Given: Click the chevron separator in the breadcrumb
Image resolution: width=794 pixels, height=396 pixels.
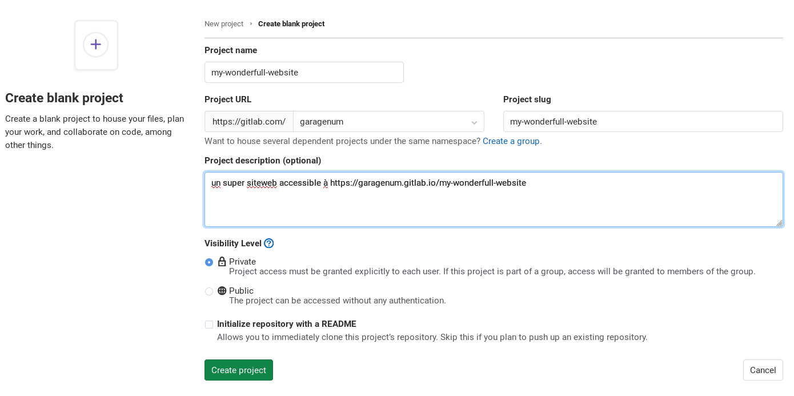Looking at the screenshot, I should (x=251, y=24).
